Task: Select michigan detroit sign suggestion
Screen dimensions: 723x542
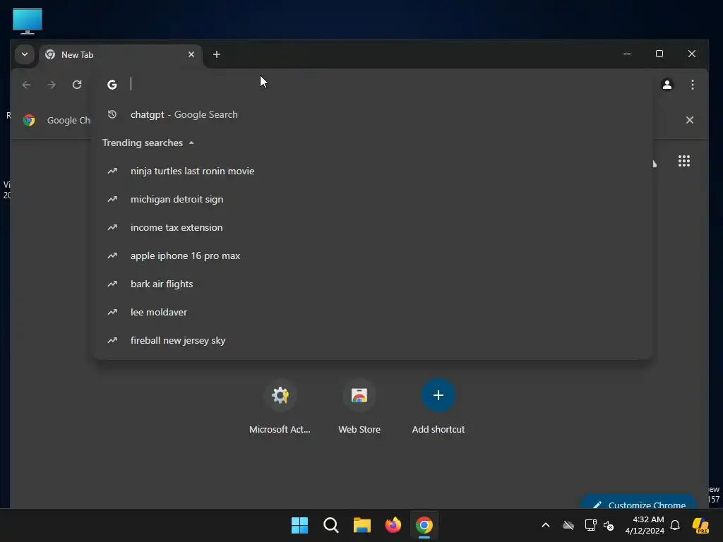Action: [373, 199]
